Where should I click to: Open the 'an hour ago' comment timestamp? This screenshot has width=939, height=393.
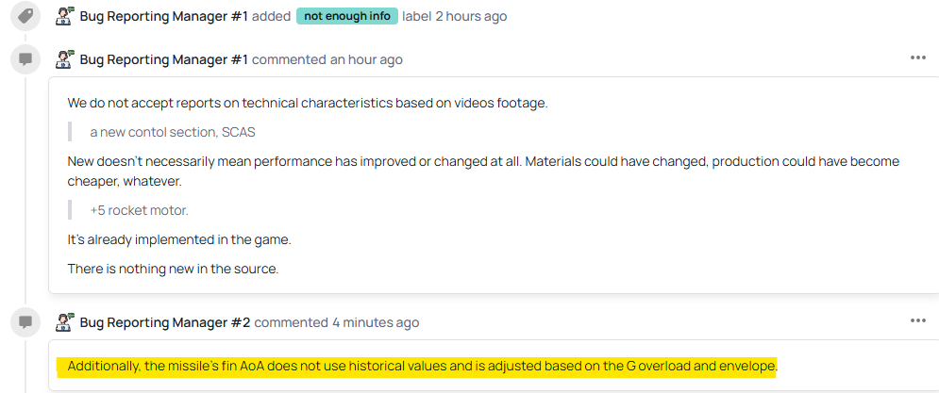[x=366, y=59]
